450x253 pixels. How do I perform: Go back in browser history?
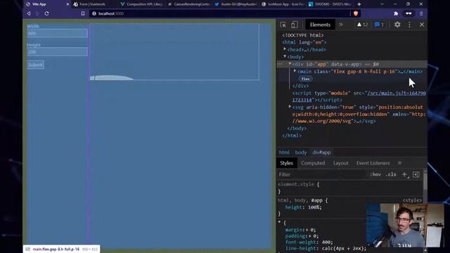click(x=29, y=13)
